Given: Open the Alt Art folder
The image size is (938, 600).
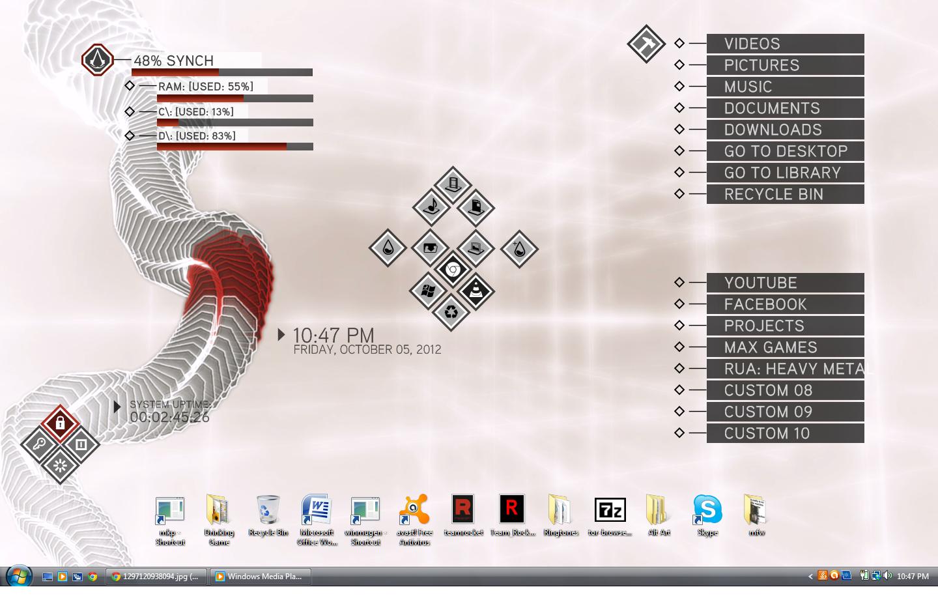Looking at the screenshot, I should 659,515.
